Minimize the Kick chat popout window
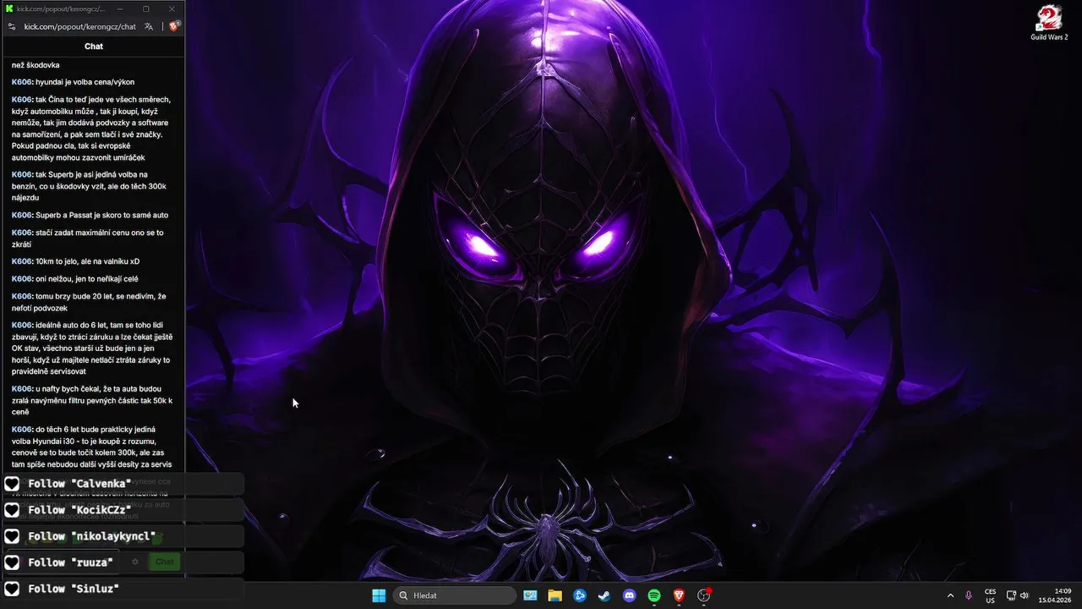Viewport: 1082px width, 609px height. pyautogui.click(x=119, y=8)
